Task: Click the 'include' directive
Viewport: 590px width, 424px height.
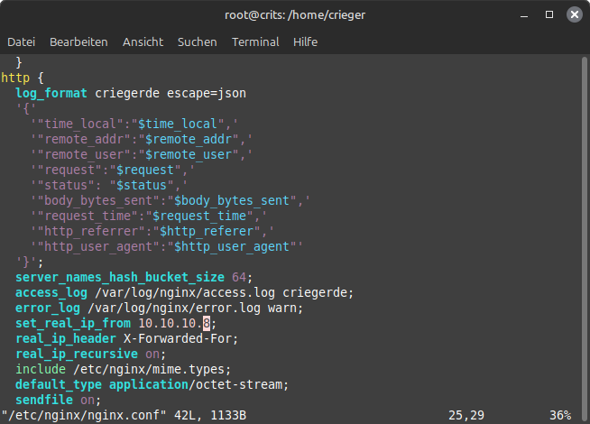Action: [x=41, y=370]
